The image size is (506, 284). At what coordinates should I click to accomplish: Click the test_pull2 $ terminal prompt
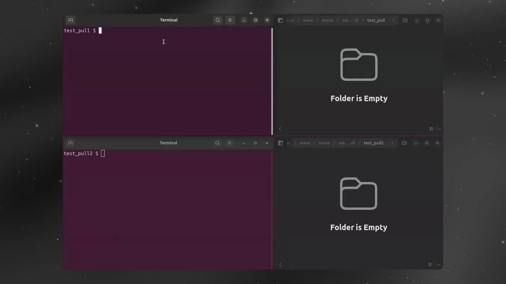81,154
